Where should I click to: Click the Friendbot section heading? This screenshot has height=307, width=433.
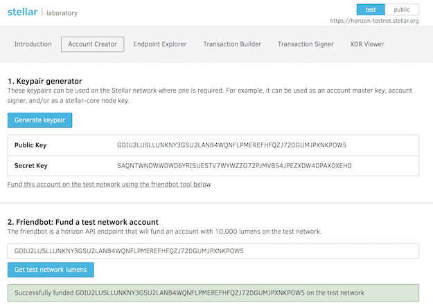pyautogui.click(x=83, y=221)
